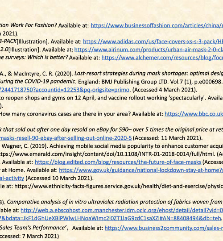The width and height of the screenshot is (223, 241).
Task: Click 'at Home. Available at:' text
Action: pos(29,170)
